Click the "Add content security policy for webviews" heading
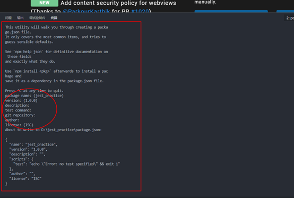Image resolution: width=294 pixels, height=198 pixels. [118, 3]
